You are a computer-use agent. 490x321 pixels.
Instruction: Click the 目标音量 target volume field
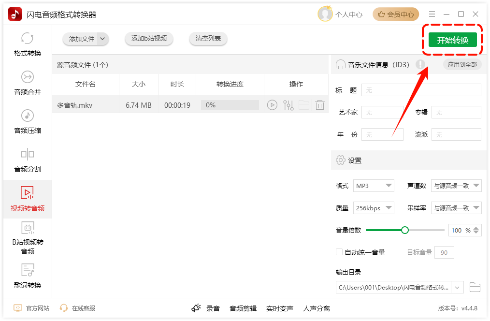[x=445, y=252]
